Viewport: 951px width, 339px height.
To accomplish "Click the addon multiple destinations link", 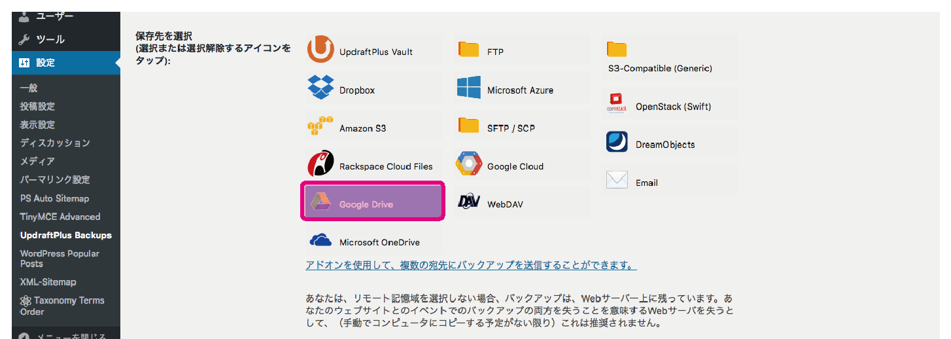I will tap(471, 265).
